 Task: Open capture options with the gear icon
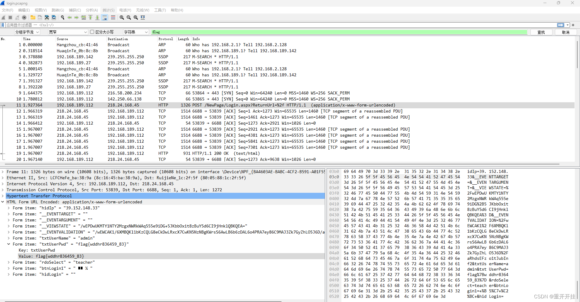point(24,17)
